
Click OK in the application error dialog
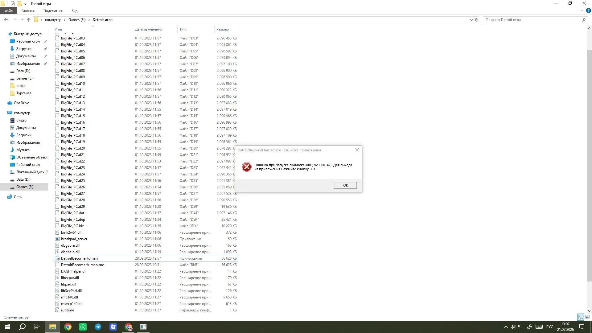click(x=345, y=185)
